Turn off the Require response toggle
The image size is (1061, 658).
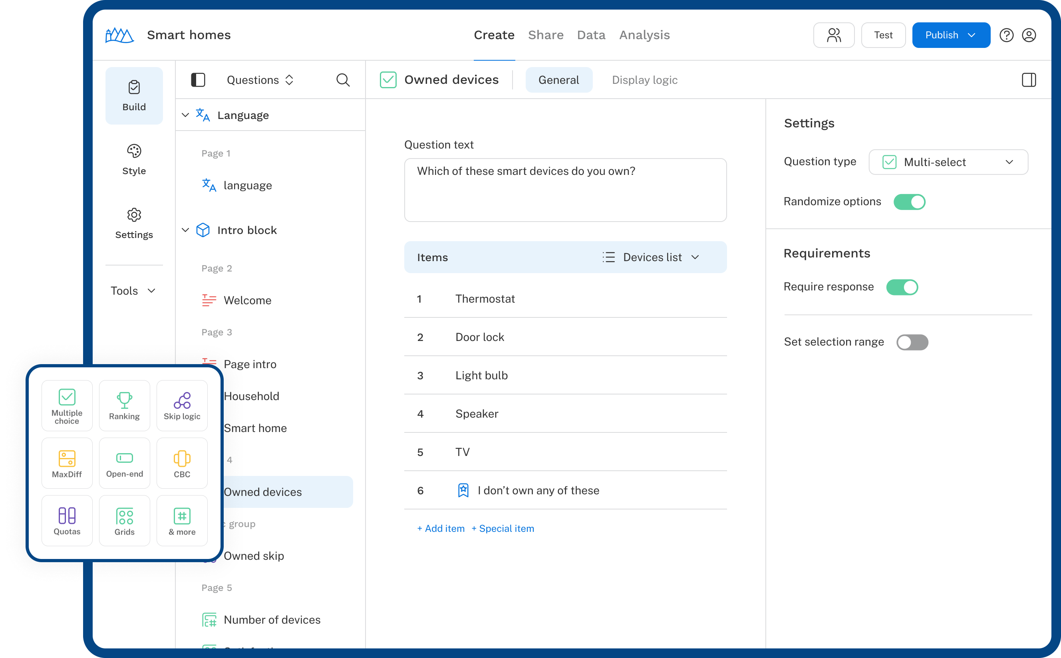(x=902, y=287)
